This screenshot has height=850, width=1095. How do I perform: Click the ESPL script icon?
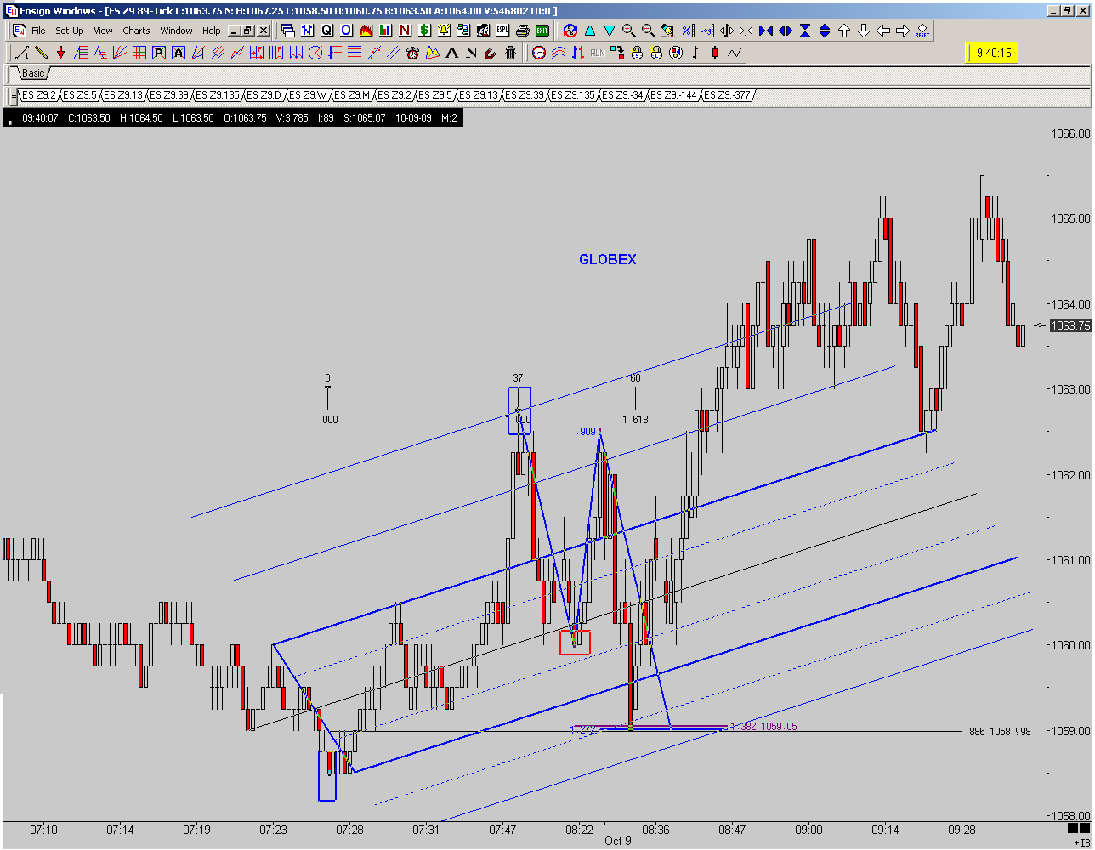503,31
